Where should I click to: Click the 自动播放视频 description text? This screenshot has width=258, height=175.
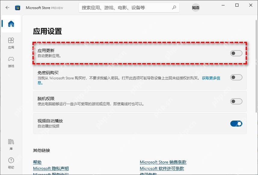[x=48, y=126]
